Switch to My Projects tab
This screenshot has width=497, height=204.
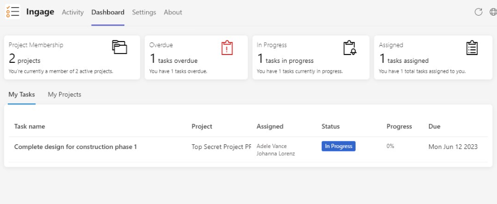[x=64, y=94]
